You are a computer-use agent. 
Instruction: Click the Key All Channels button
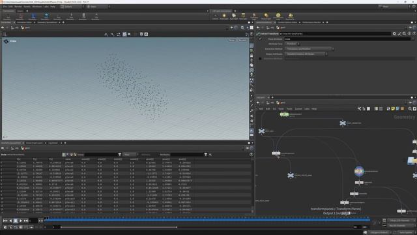[x=400, y=226]
